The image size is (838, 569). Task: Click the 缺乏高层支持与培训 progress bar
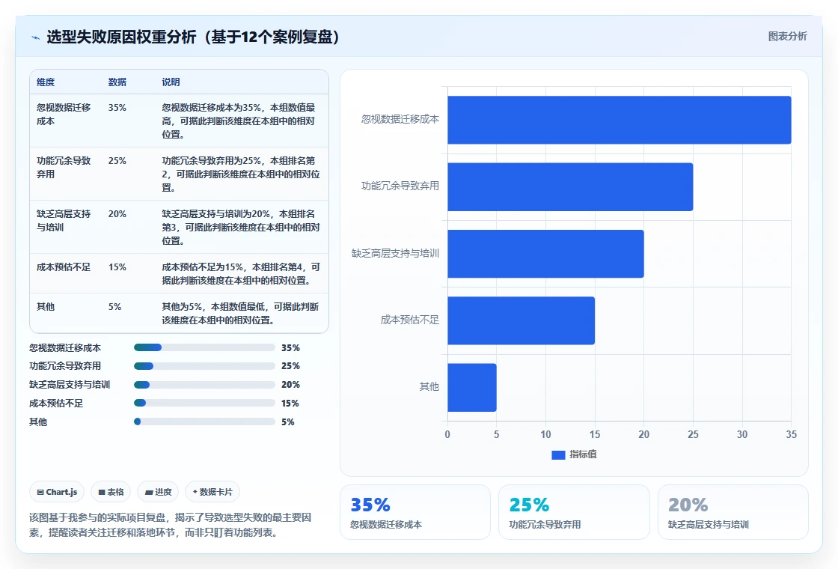point(205,385)
